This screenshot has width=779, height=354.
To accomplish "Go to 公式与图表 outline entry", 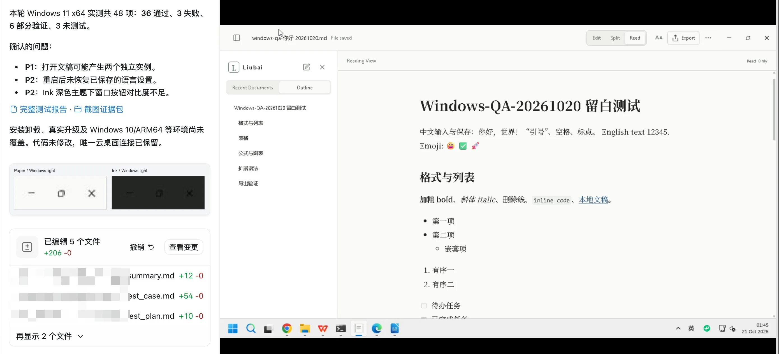I will pos(251,153).
